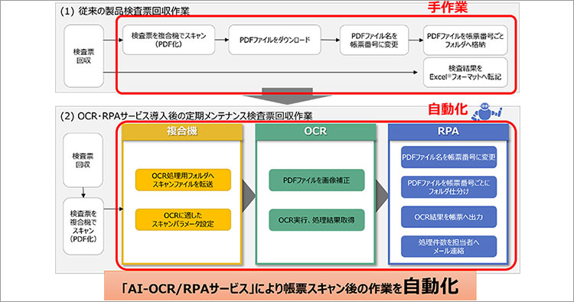Select the green OCR column header
Image resolution: width=574 pixels, height=302 pixels.
[x=315, y=132]
